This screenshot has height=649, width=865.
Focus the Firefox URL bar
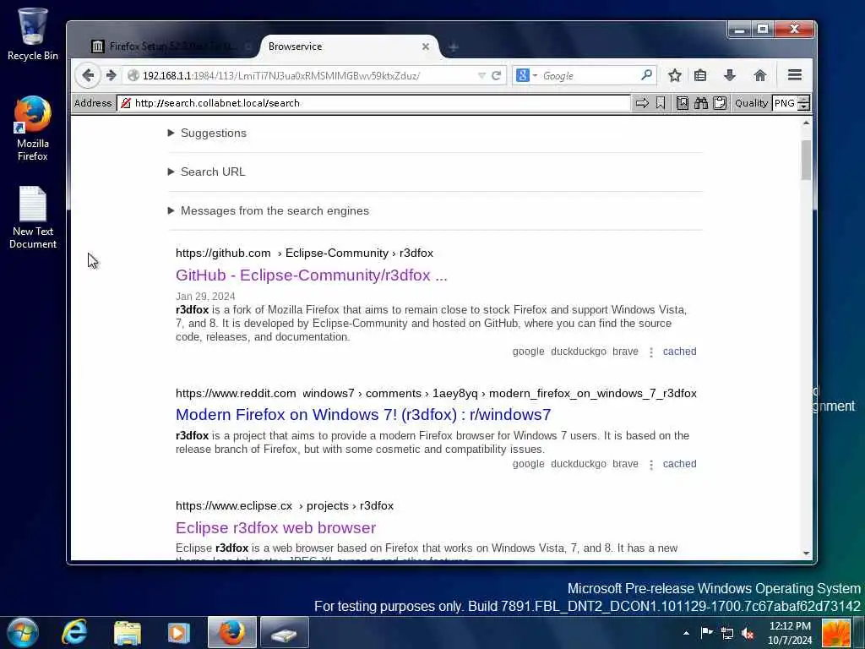click(307, 75)
